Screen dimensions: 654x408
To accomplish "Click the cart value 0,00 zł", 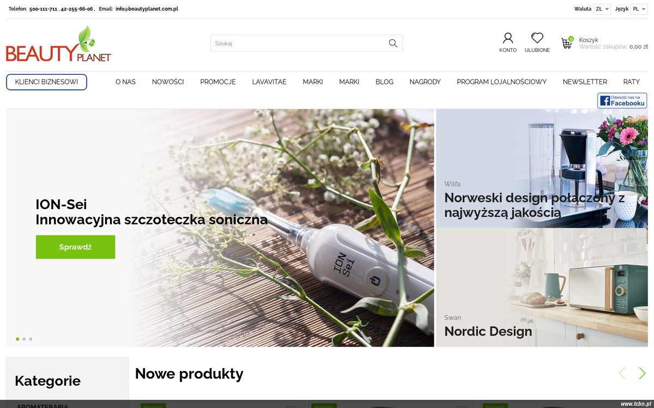I will tap(639, 47).
